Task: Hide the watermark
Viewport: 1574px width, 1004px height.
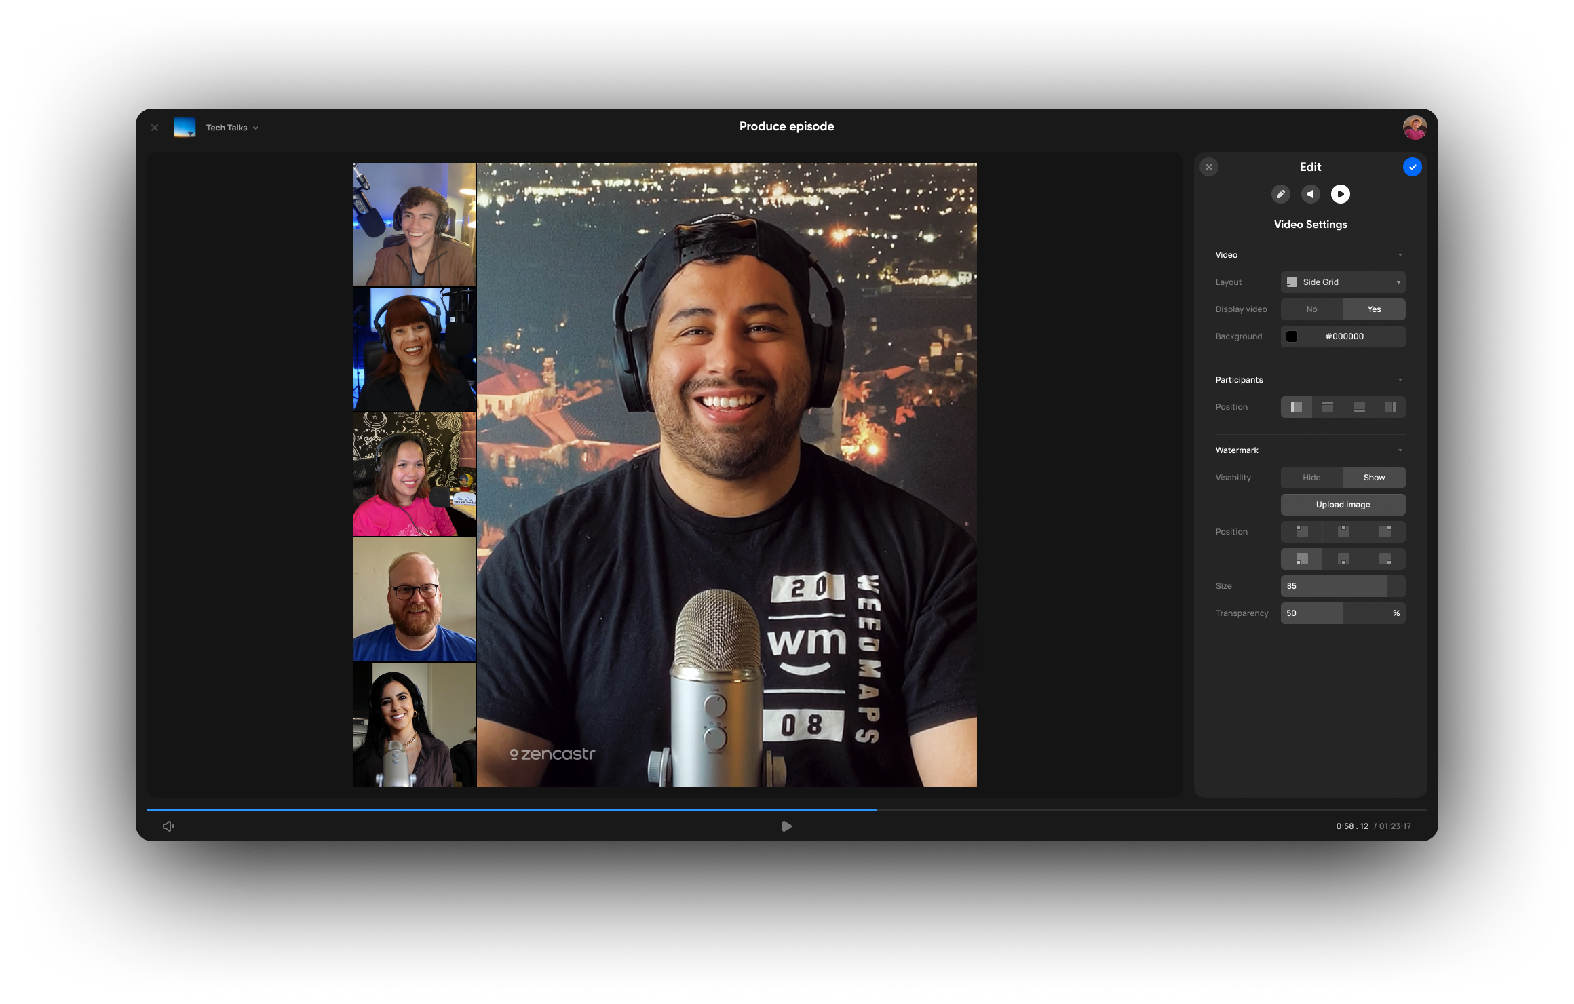Action: tap(1311, 478)
